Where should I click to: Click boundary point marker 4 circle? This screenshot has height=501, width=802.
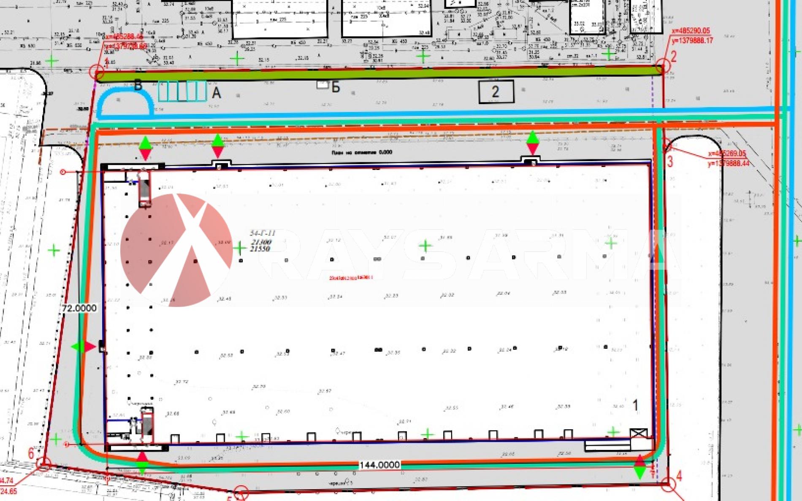pos(668,484)
